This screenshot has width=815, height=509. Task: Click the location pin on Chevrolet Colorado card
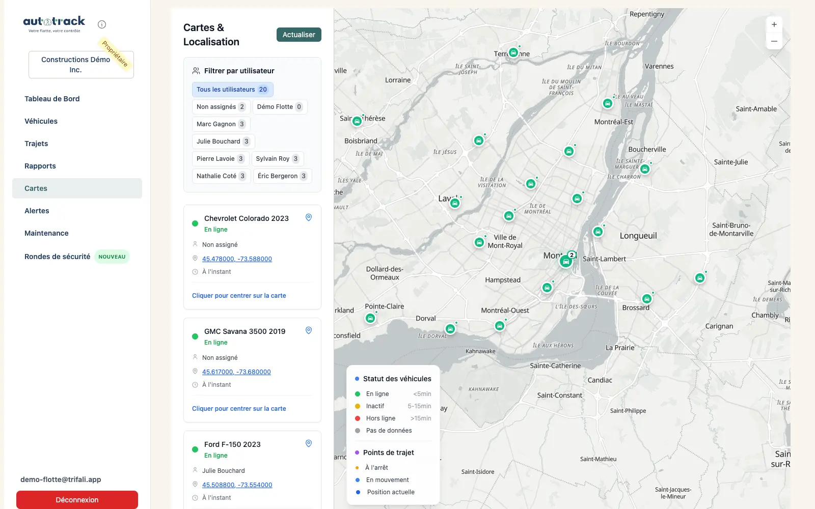tap(309, 217)
